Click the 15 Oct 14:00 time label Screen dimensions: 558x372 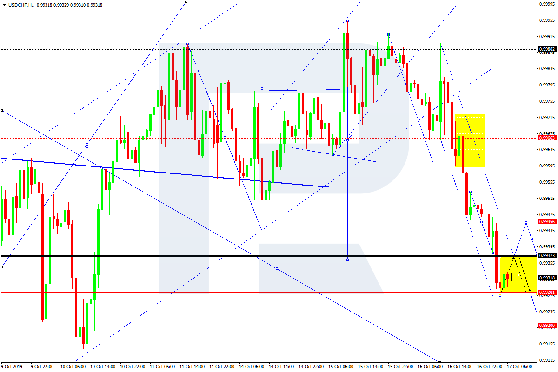[x=370, y=367]
